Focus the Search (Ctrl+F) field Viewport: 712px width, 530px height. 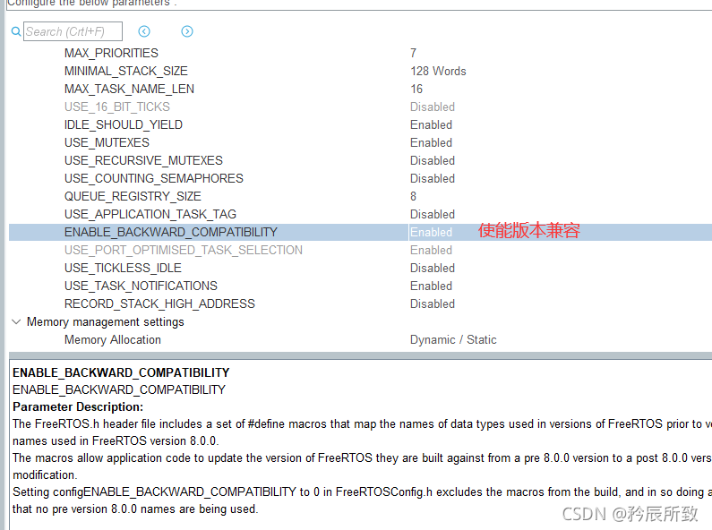click(x=73, y=31)
